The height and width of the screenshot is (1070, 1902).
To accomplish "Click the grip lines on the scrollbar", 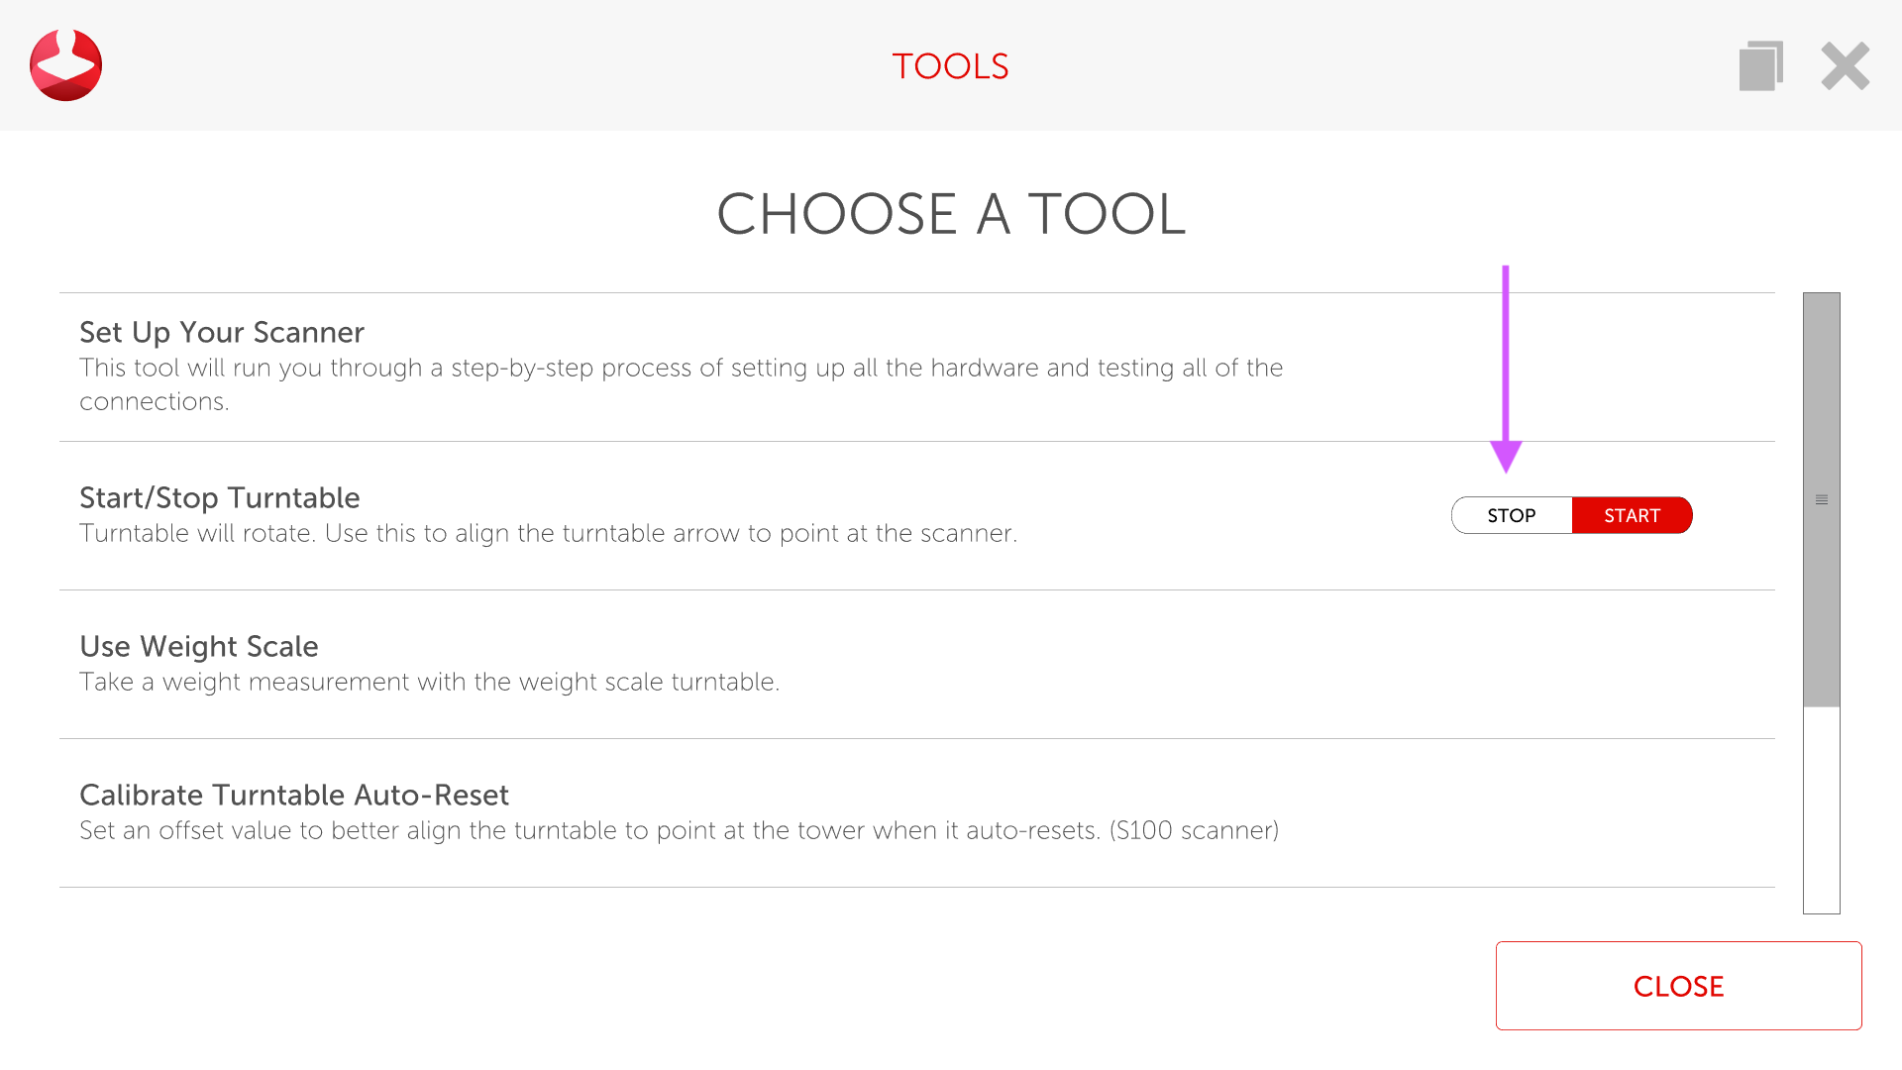I will (x=1821, y=500).
